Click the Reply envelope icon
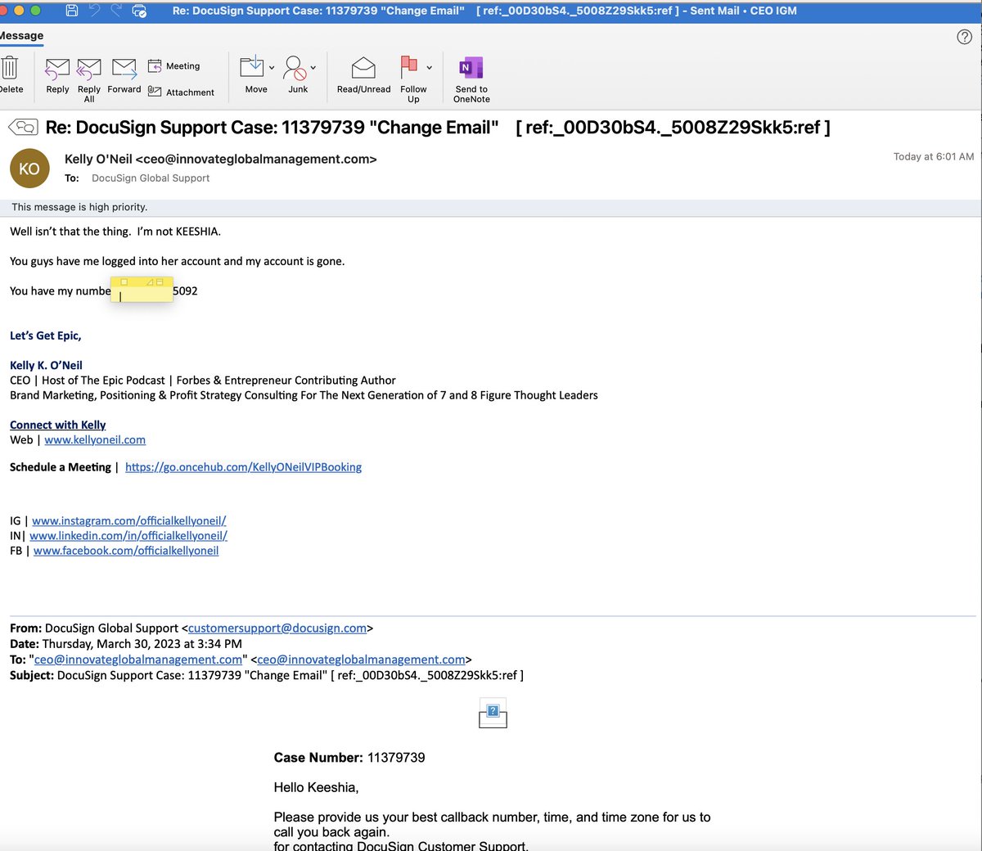Image resolution: width=982 pixels, height=851 pixels. [57, 69]
